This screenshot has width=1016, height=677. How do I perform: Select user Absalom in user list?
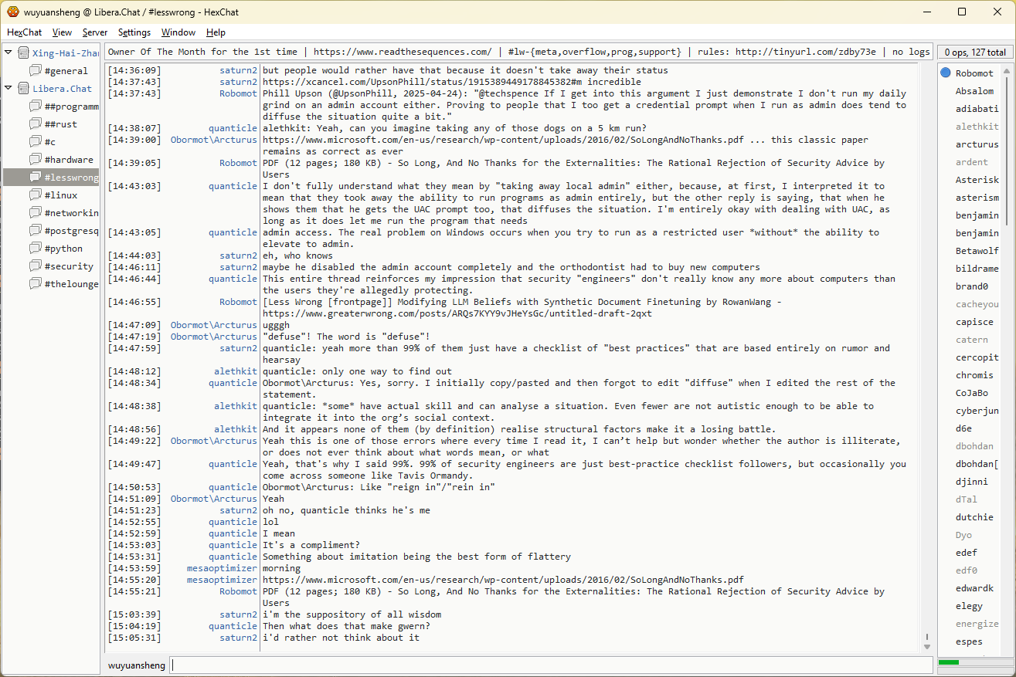coord(974,91)
